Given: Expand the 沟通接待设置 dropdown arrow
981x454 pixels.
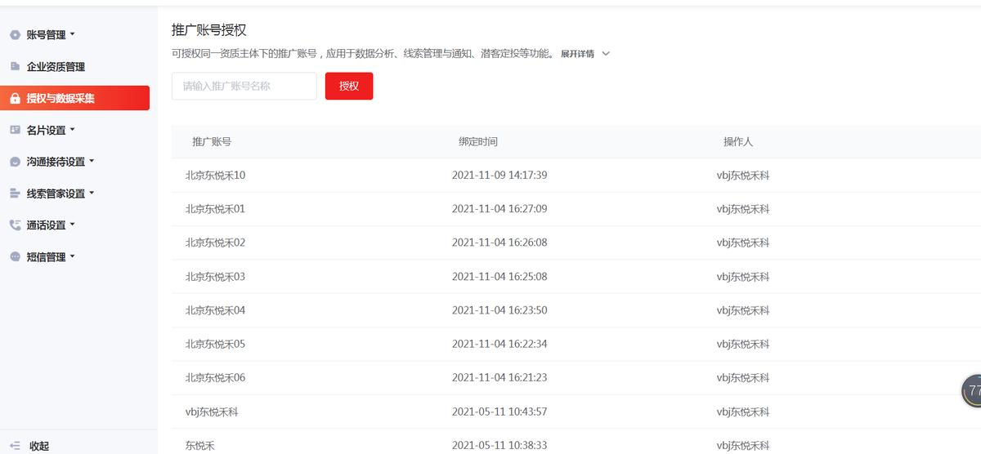Looking at the screenshot, I should (x=92, y=161).
